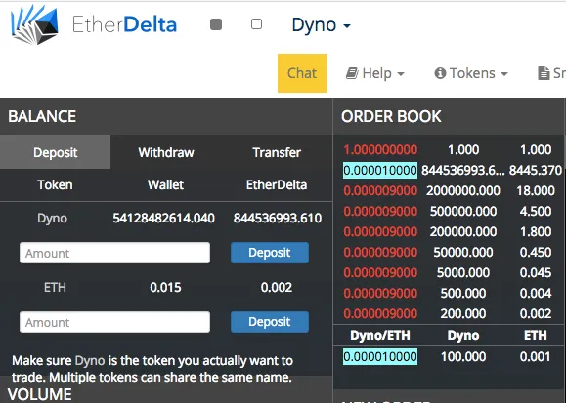The width and height of the screenshot is (566, 403).
Task: Click the ORDER BOOK panel heading
Action: (x=391, y=116)
